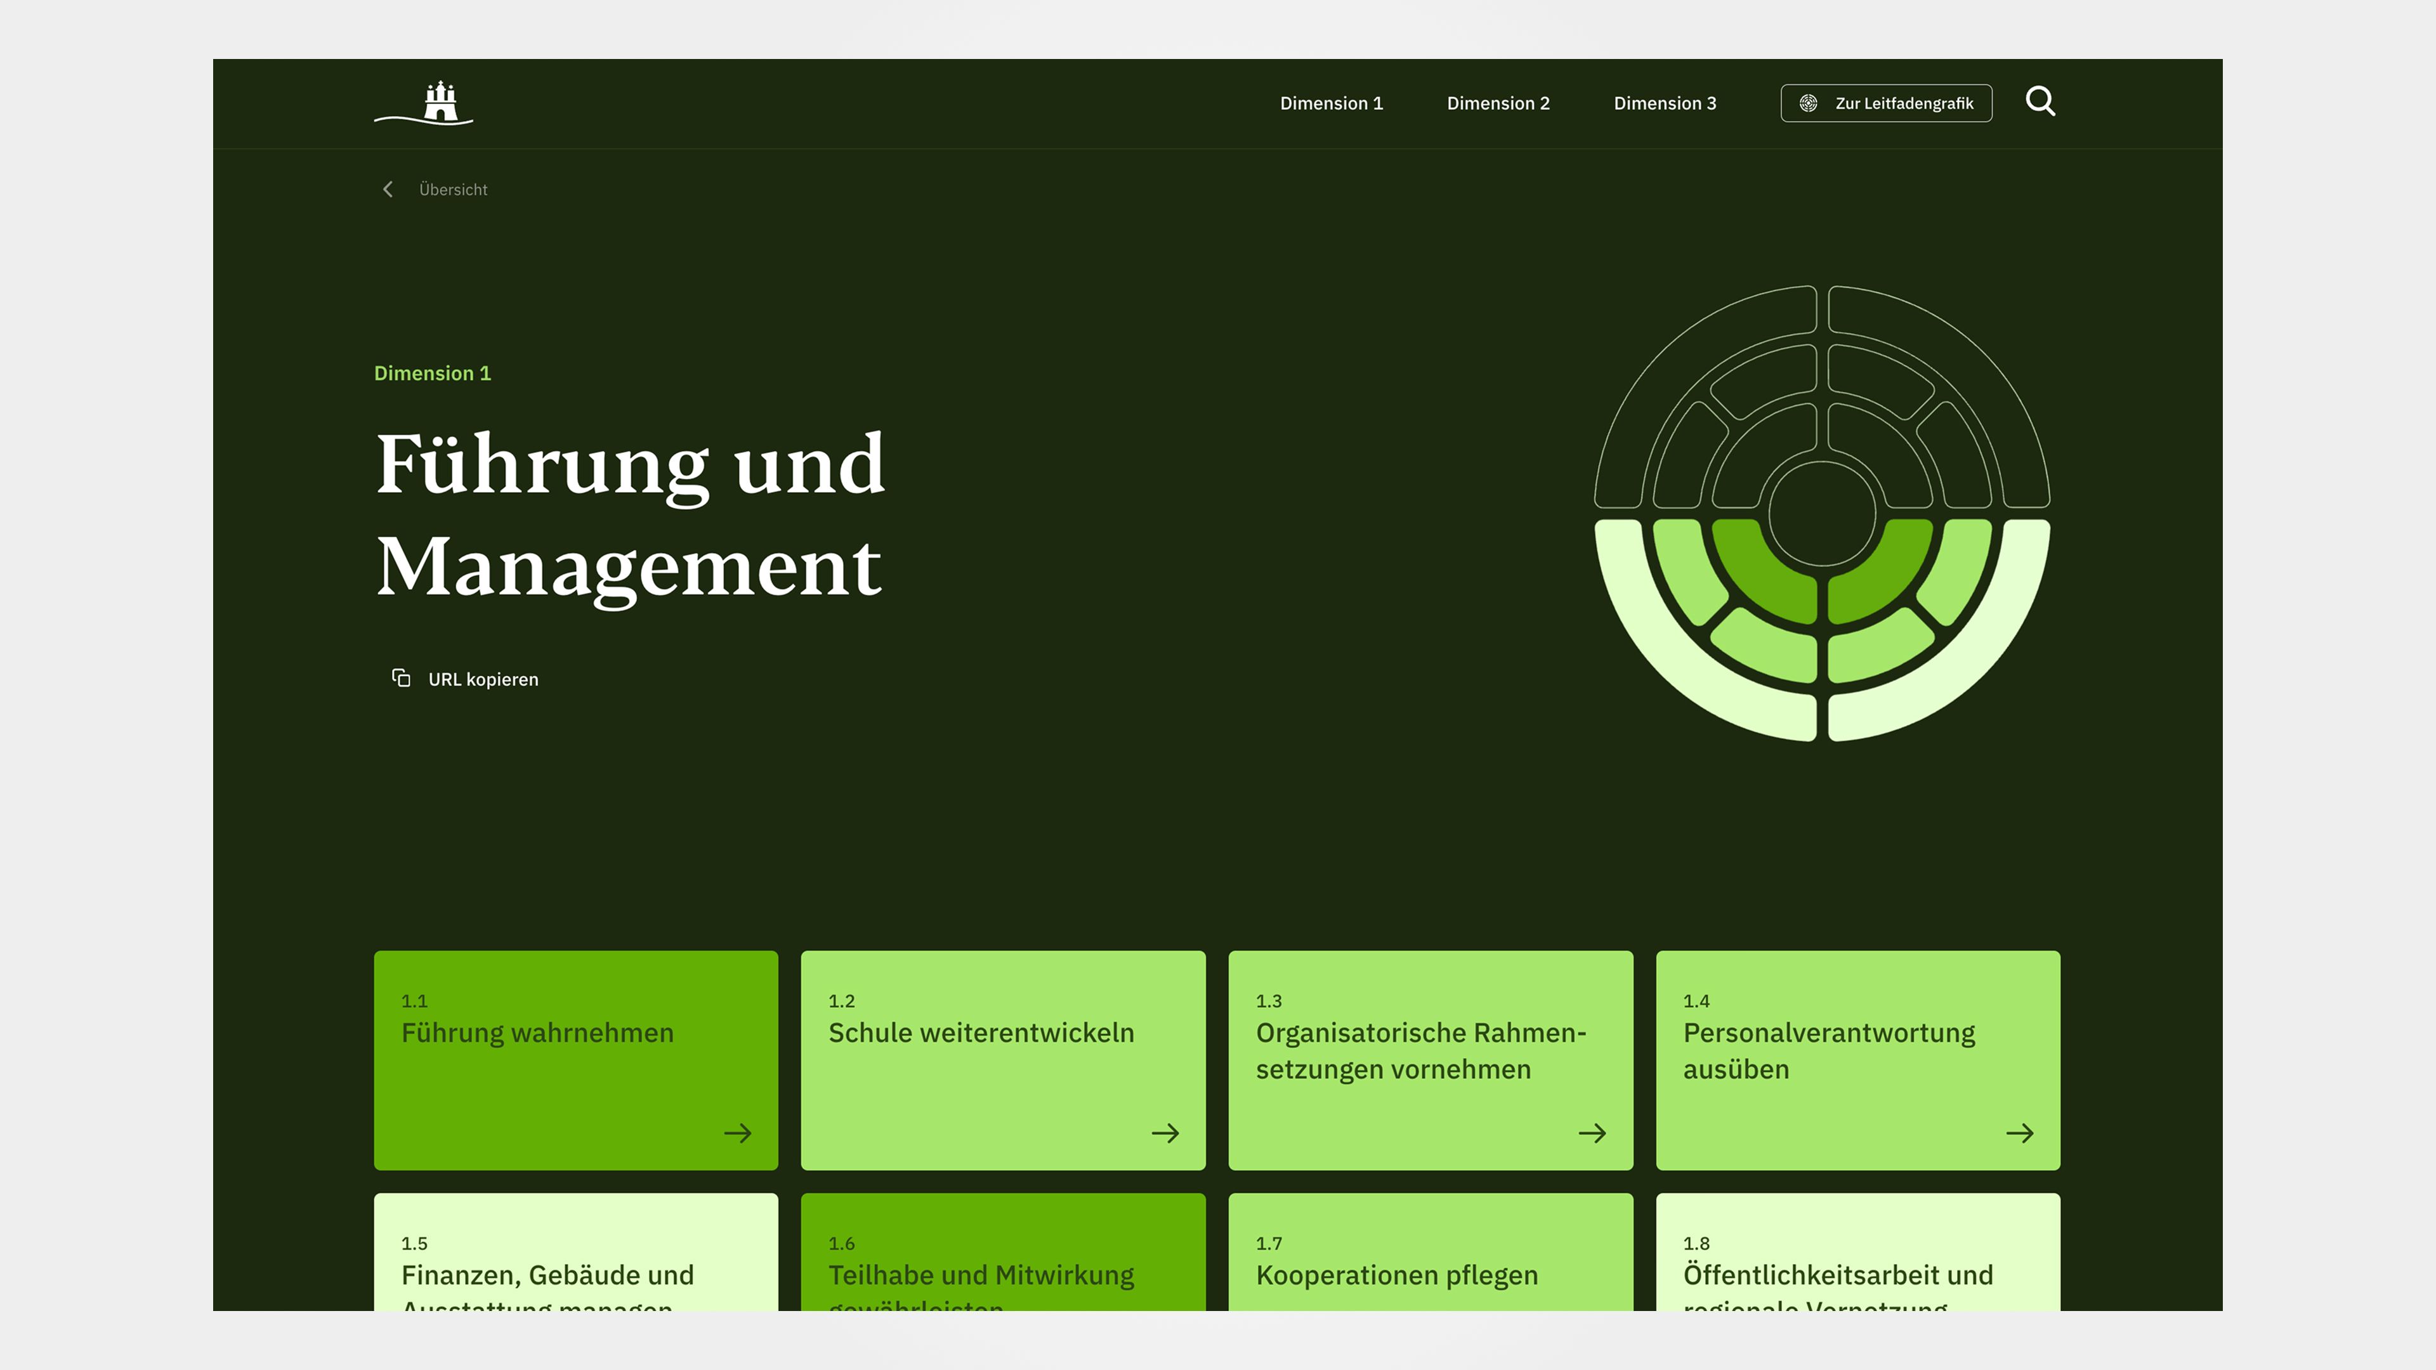2436x1370 pixels.
Task: Open card 1.2 Schule weiterentwickeln
Action: 1004,1060
